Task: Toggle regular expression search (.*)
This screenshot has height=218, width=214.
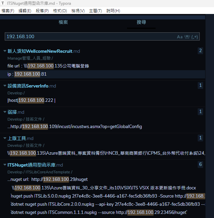Action: click(194, 37)
